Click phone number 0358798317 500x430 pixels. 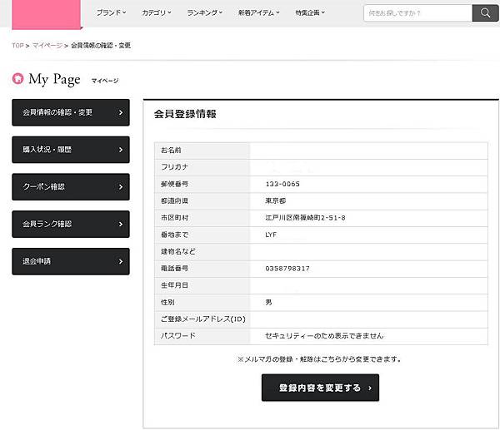[287, 269]
